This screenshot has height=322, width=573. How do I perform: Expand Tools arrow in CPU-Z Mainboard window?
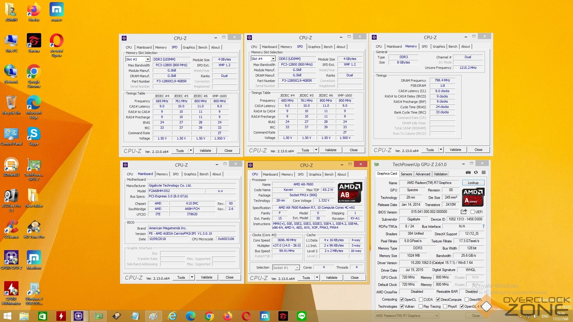click(192, 277)
